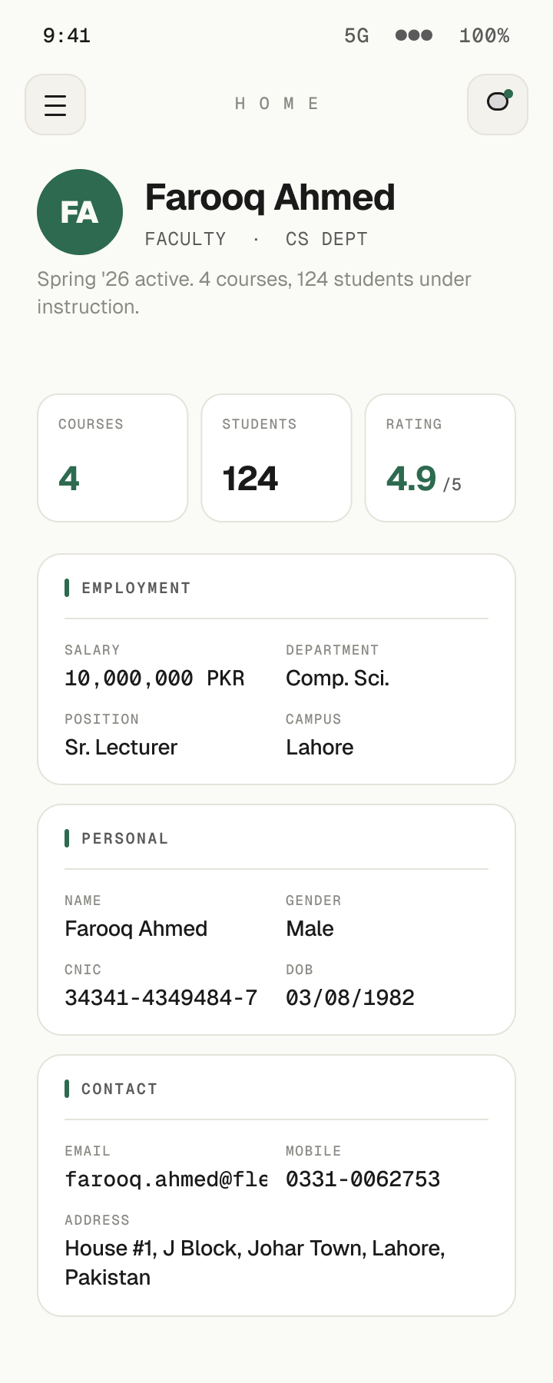The width and height of the screenshot is (553, 1383).
Task: Tap the mobile number 0331-0062753
Action: click(x=363, y=1179)
